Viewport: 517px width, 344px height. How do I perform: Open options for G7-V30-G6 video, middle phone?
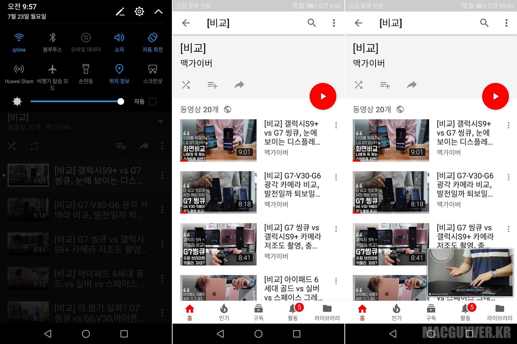(x=336, y=177)
